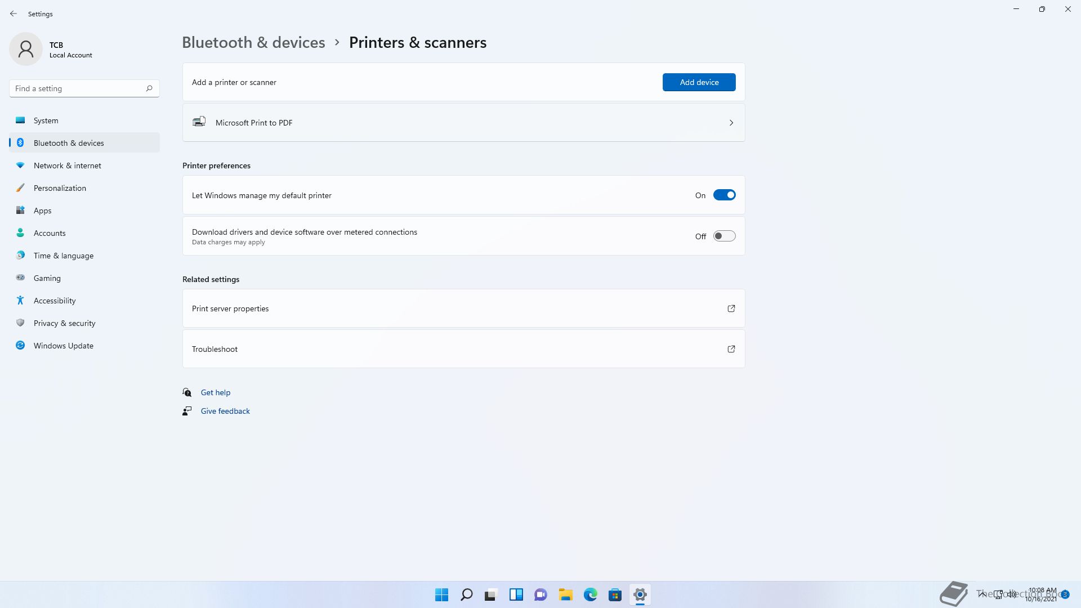Open Network & internet settings
This screenshot has width=1081, height=608.
pos(84,166)
